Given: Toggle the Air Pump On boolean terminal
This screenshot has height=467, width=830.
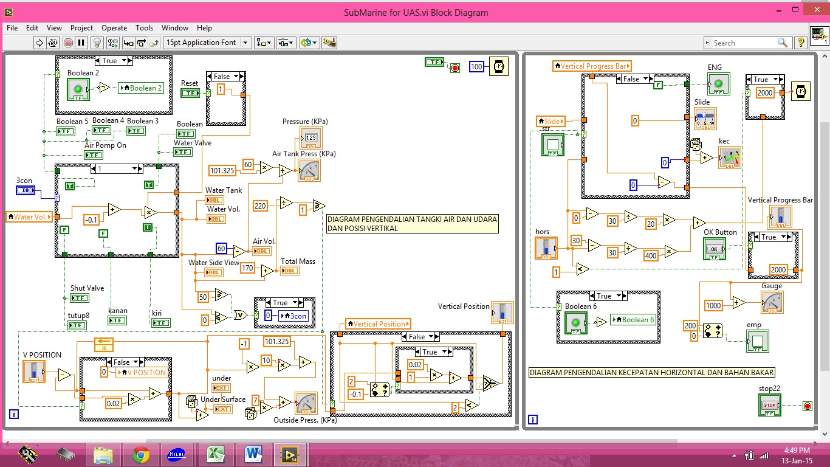Looking at the screenshot, I should pos(93,155).
